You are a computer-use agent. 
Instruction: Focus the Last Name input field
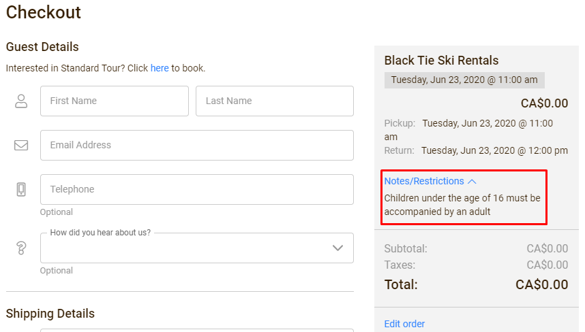(275, 101)
